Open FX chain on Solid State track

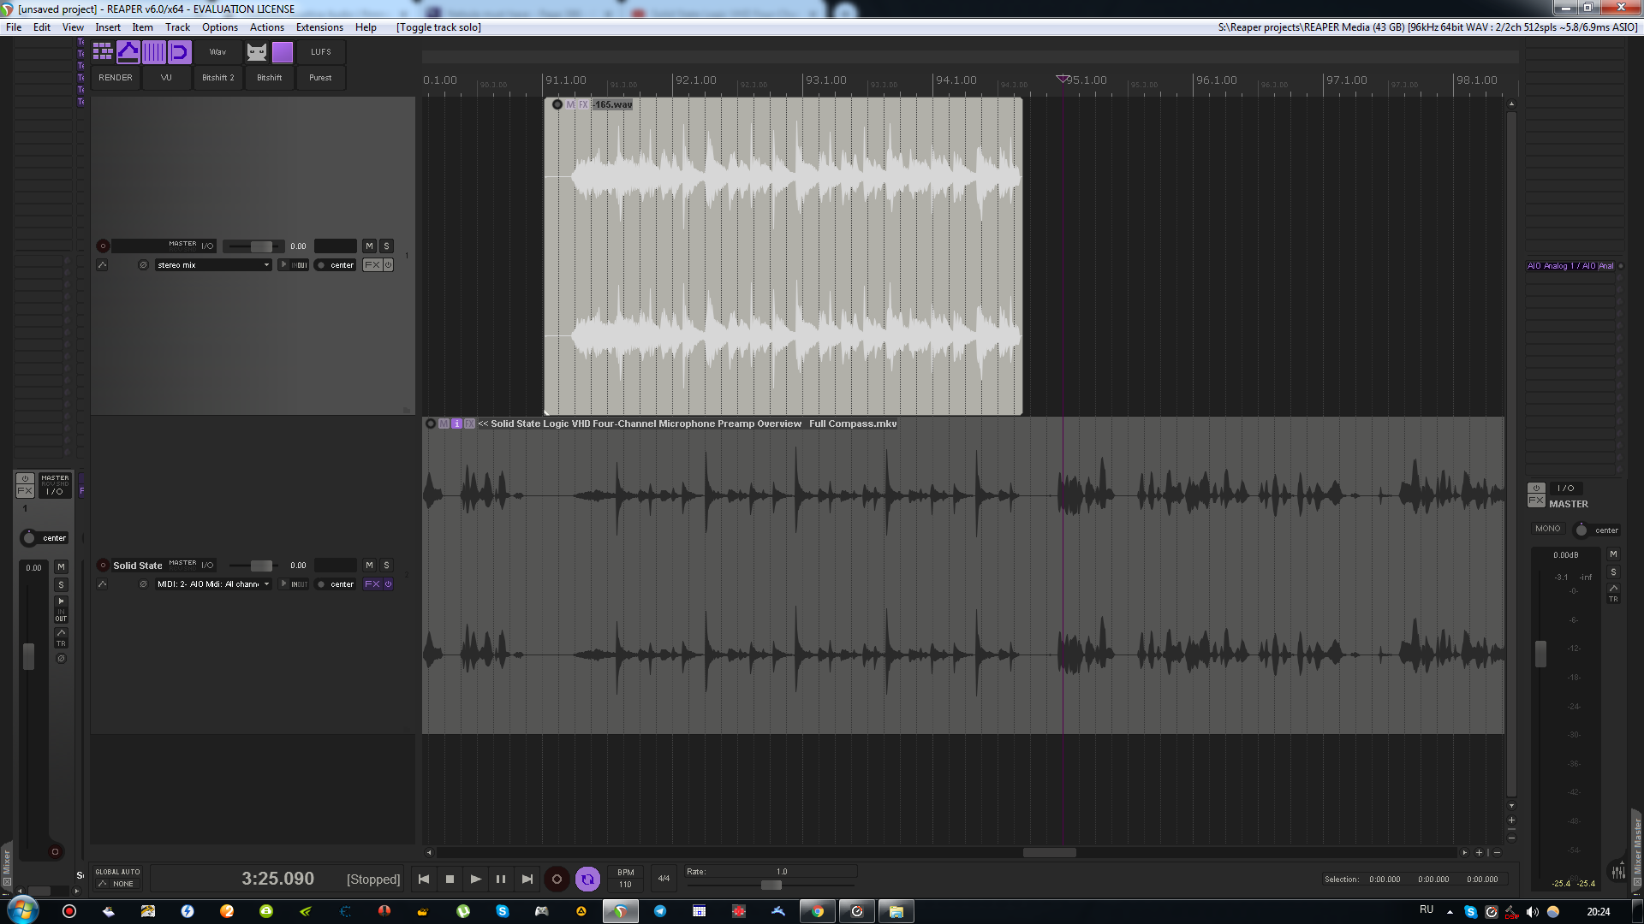pos(372,584)
